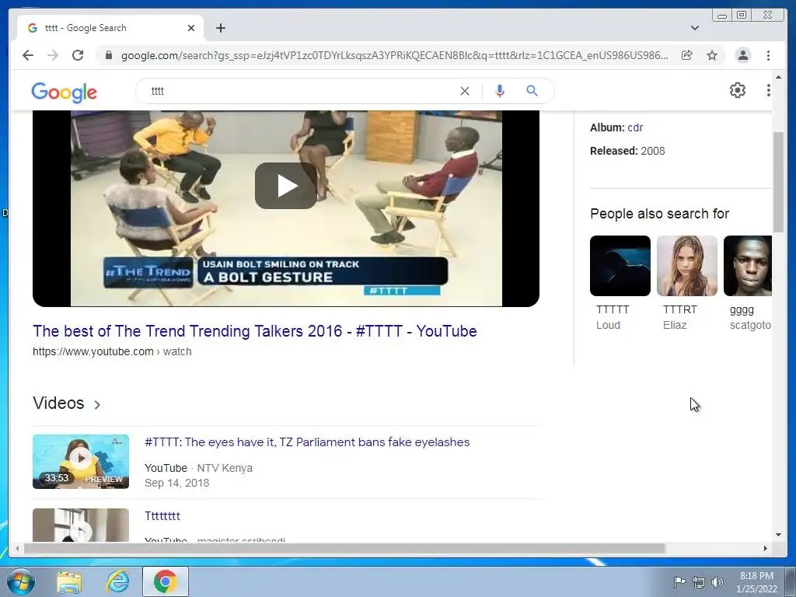Click the 'TTTTT' related search label
796x597 pixels.
[x=613, y=309]
